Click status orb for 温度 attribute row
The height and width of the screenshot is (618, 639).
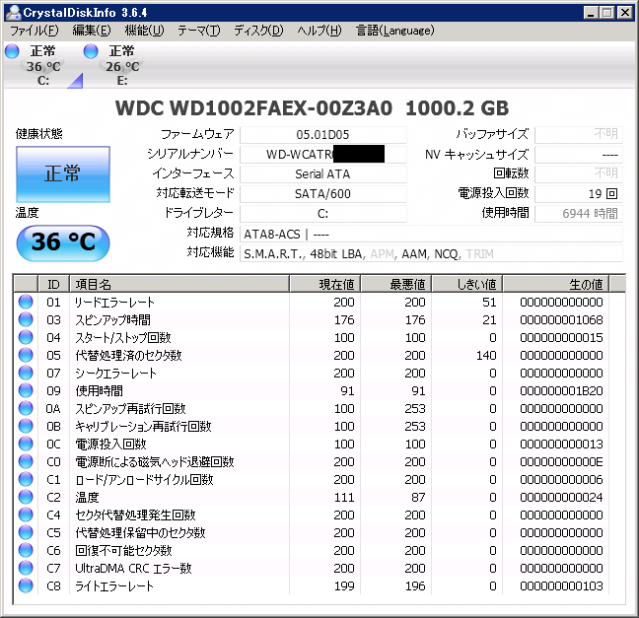[x=25, y=498]
